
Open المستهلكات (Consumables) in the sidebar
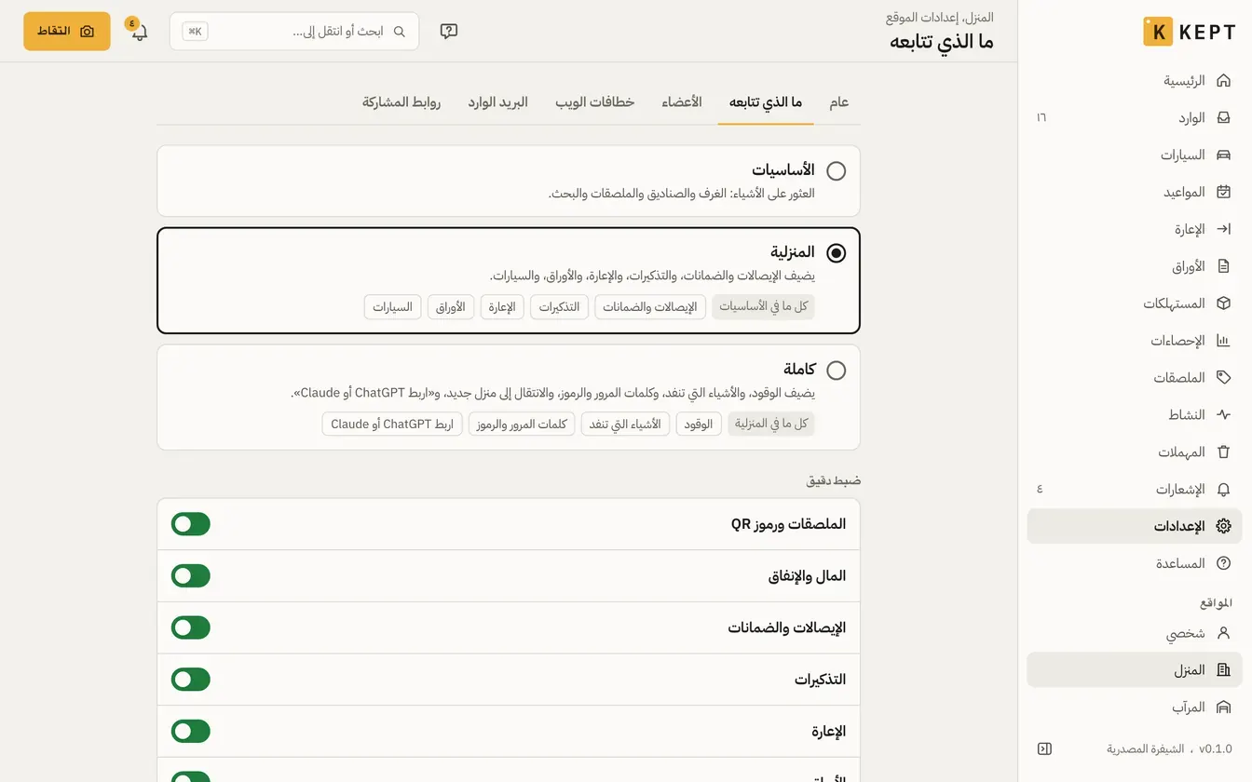(1135, 303)
